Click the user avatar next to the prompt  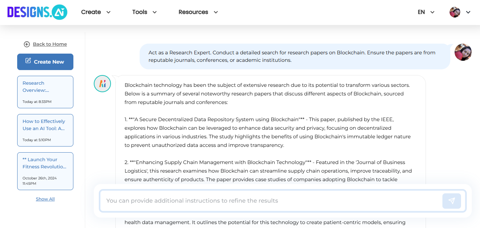(x=463, y=52)
